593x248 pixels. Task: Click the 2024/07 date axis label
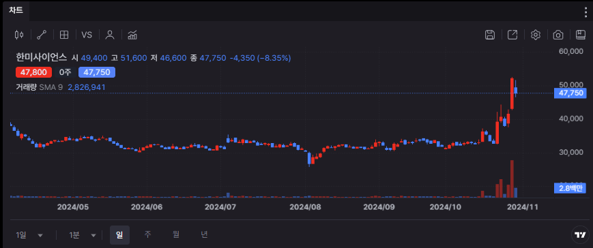click(x=220, y=207)
